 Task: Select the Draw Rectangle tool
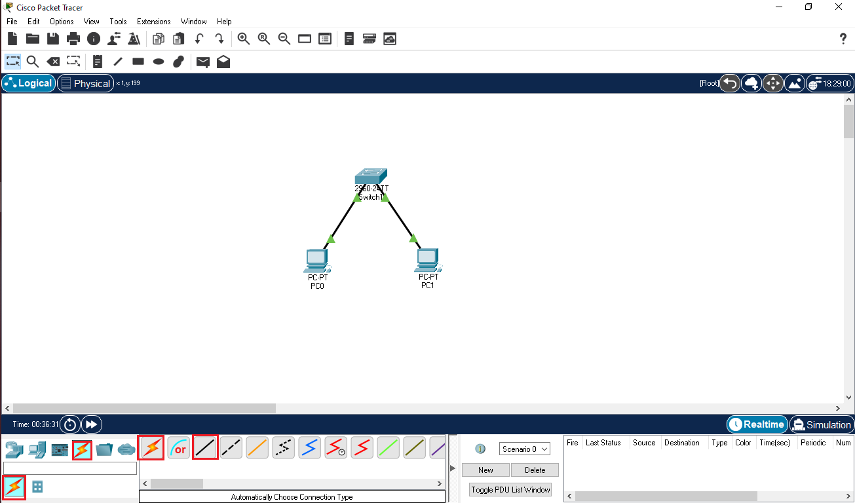click(138, 62)
